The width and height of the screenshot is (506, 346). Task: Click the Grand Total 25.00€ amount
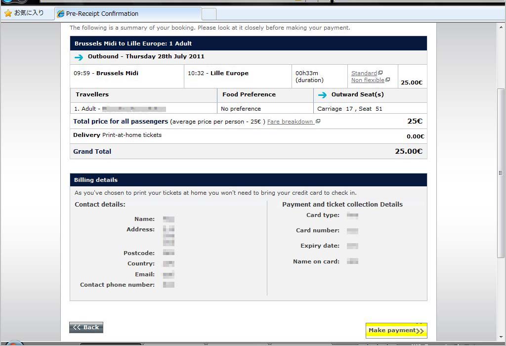point(408,151)
